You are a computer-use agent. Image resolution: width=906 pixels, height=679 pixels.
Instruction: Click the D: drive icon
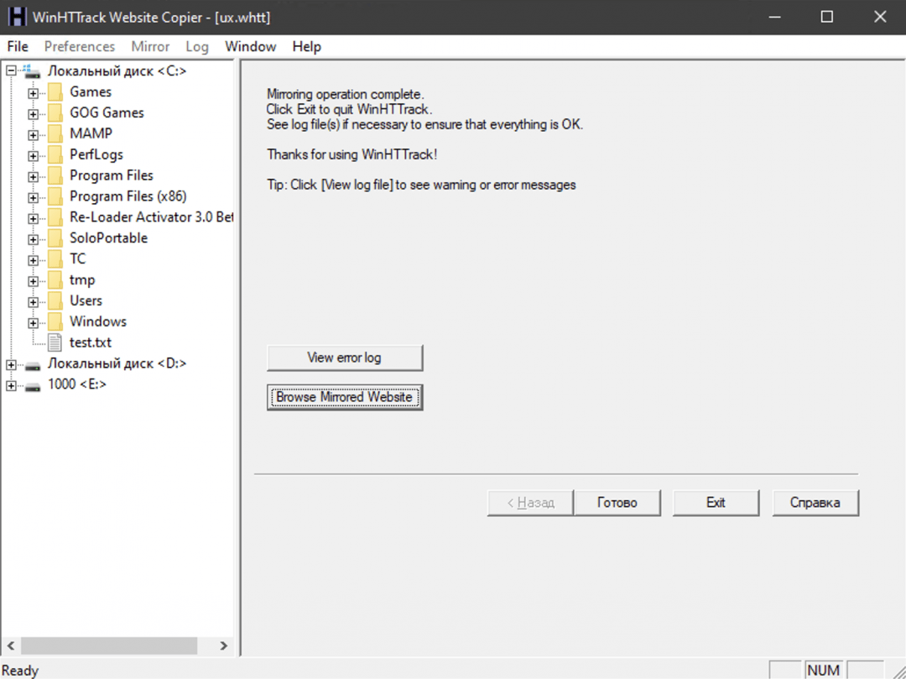pyautogui.click(x=34, y=364)
